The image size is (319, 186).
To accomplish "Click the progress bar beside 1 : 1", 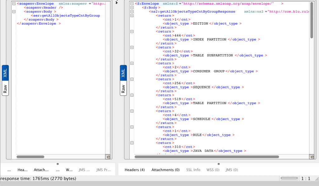I will (289, 178).
